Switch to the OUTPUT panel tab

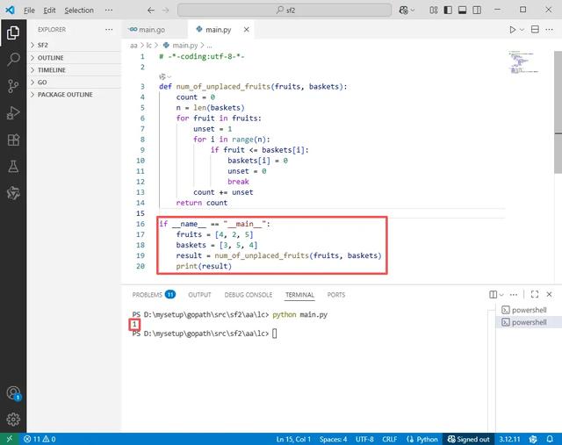(x=199, y=295)
